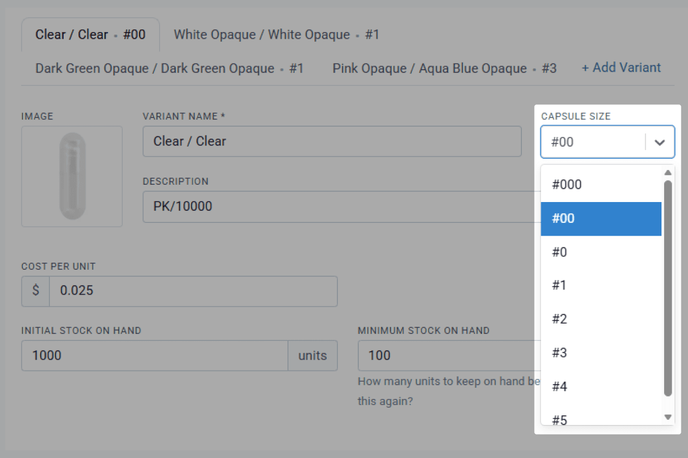Image resolution: width=688 pixels, height=458 pixels.
Task: Select #0 in the capsule size list
Action: pyautogui.click(x=601, y=252)
